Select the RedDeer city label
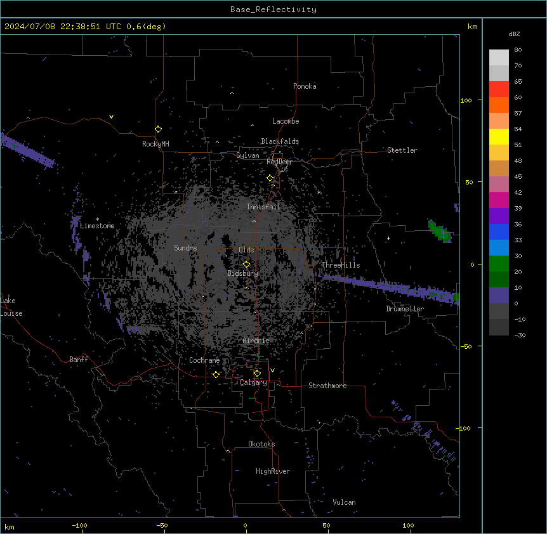 (x=279, y=162)
